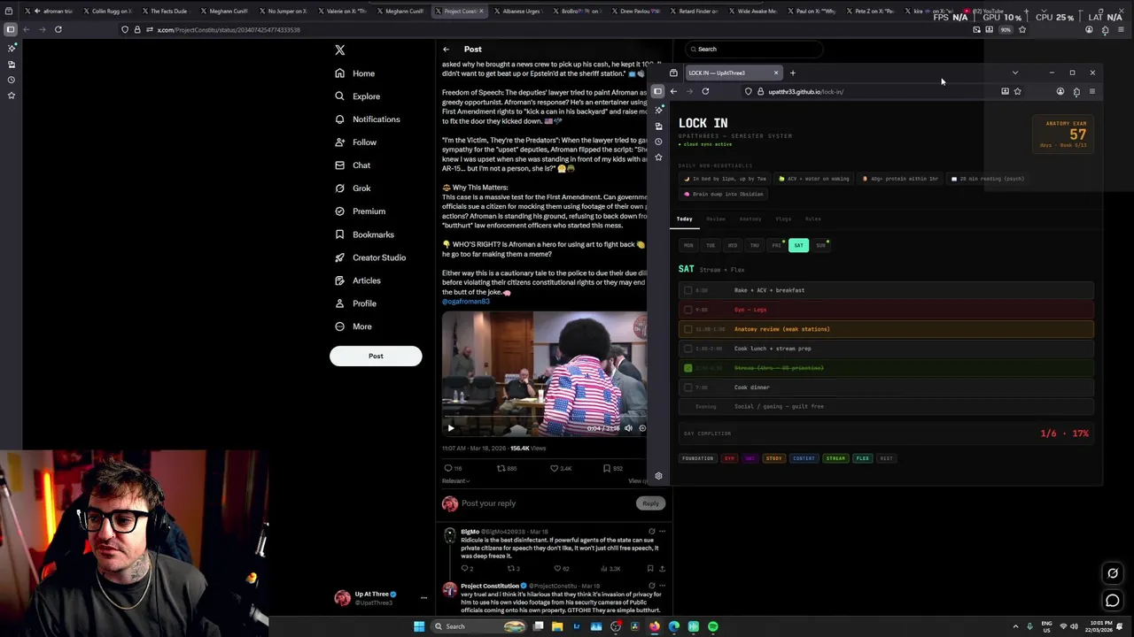This screenshot has height=637, width=1134.
Task: Open the @ogafroman83 mention link
Action: point(466,302)
